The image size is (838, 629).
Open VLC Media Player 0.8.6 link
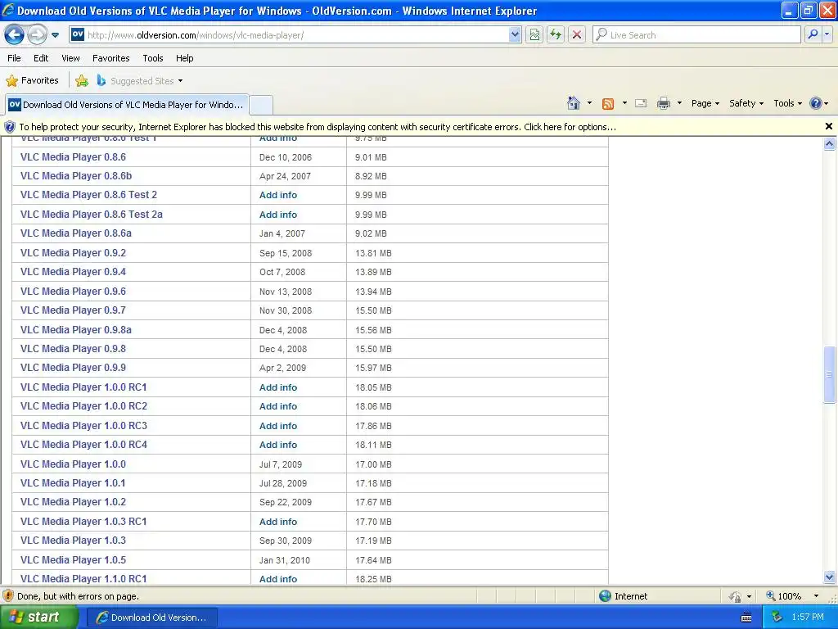point(73,156)
